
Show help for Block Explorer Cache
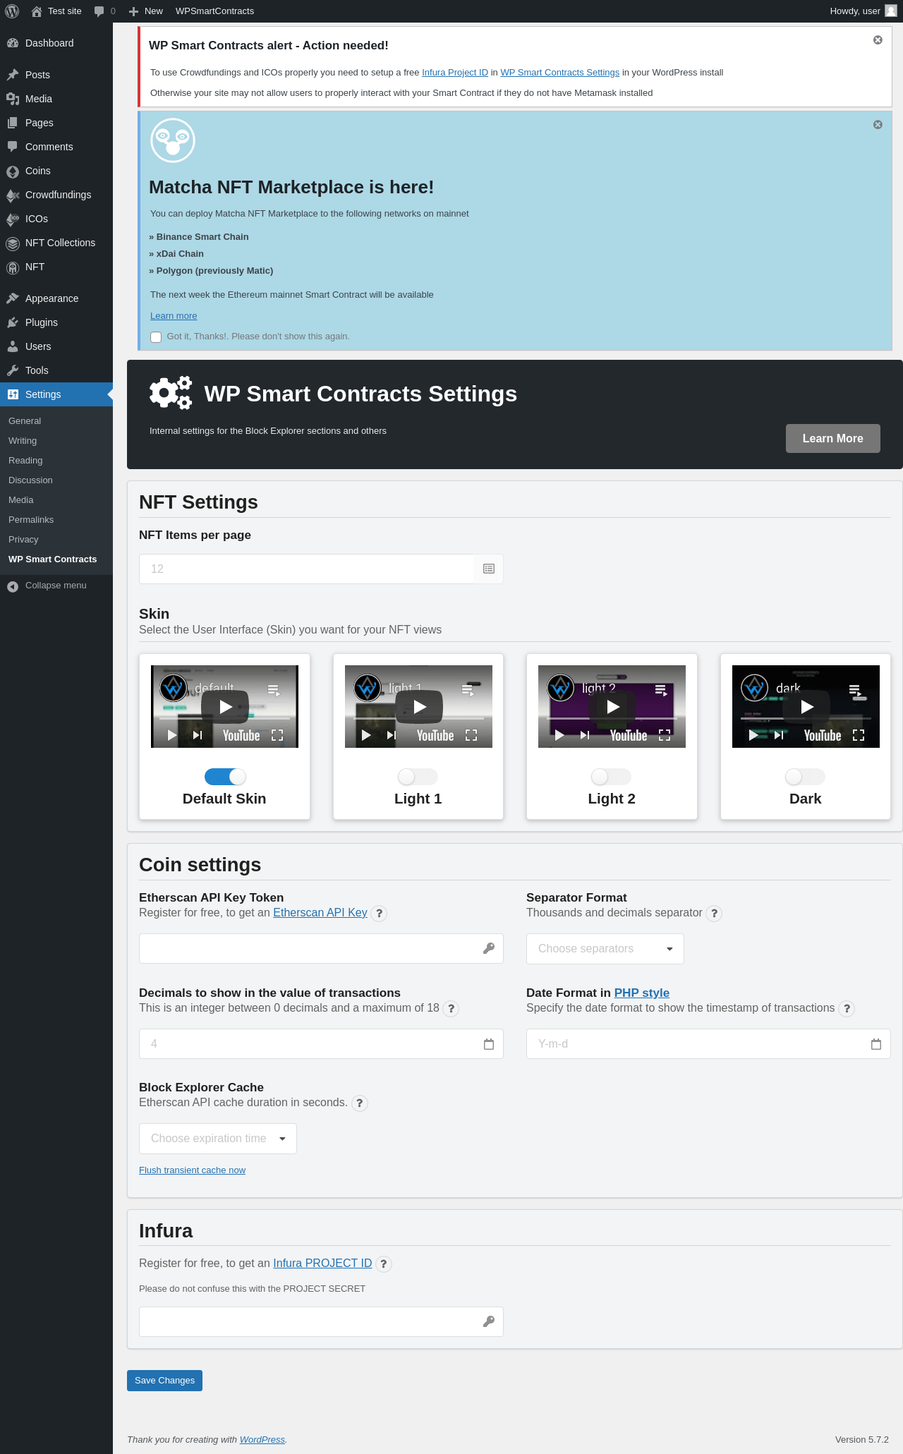360,1103
